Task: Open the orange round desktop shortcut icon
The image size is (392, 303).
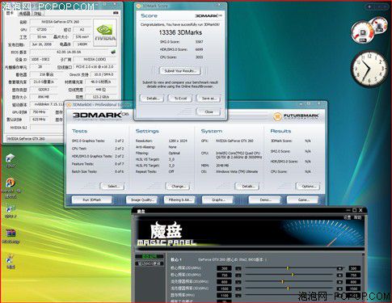Action: [x=11, y=183]
